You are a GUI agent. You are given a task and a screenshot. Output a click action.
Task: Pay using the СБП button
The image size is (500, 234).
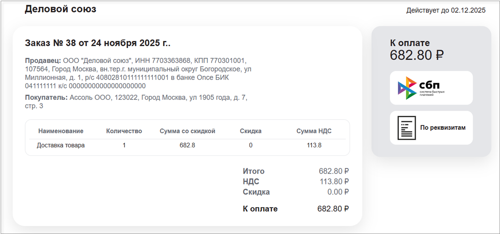point(431,88)
